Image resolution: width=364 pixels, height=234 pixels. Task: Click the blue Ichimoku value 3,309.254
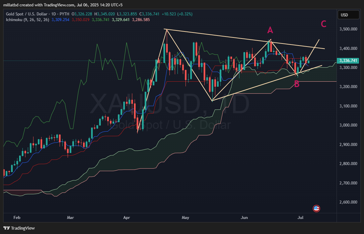[60, 20]
